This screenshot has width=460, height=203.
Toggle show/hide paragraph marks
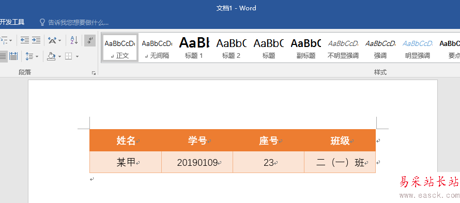pos(90,40)
